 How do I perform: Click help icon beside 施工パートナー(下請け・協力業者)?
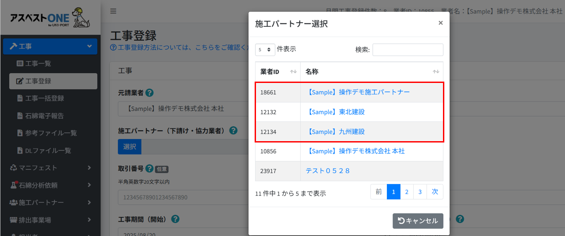coord(233,131)
